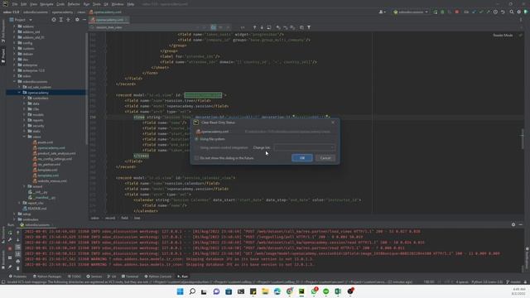This screenshot has height=298, width=530.
Task: Open the Git tool window tab
Action: tap(112, 276)
